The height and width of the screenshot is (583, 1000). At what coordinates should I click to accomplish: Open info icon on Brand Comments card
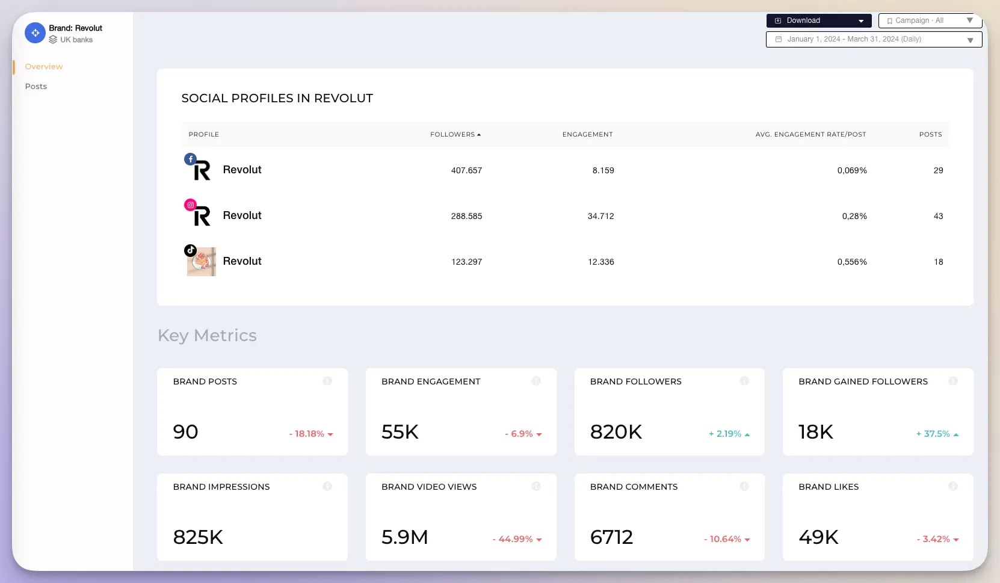click(744, 486)
